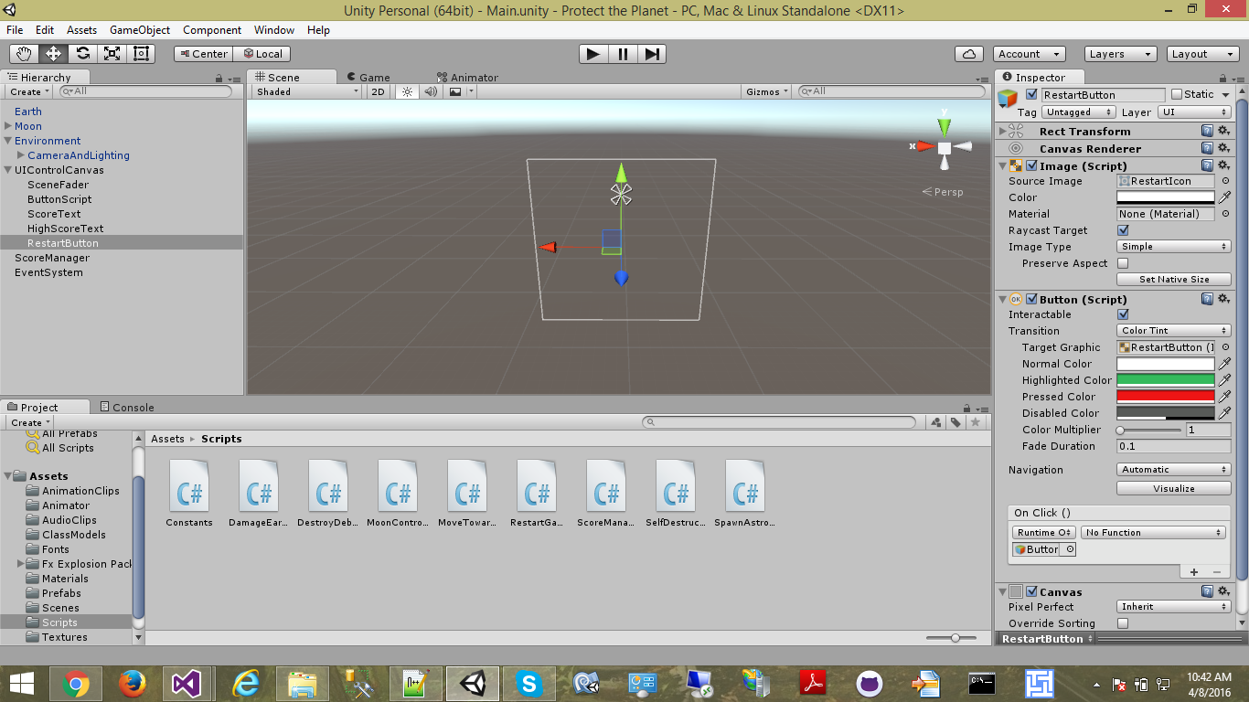Remove On Click event with minus
This screenshot has width=1249, height=702.
1216,571
